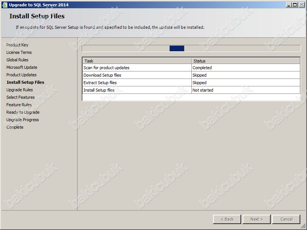Maximize the setup wizard window

tap(295, 5)
